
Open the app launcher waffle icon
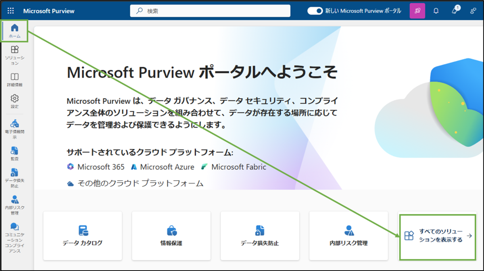(10, 11)
